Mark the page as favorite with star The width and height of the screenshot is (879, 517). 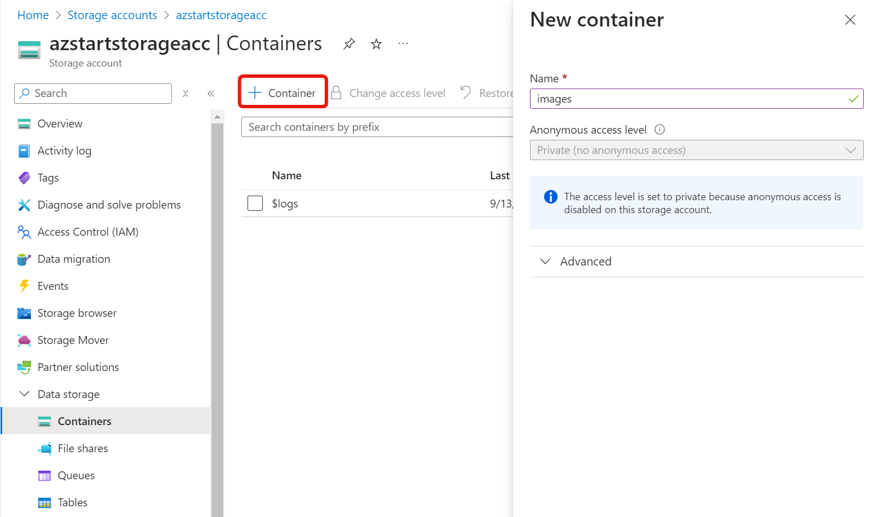(x=376, y=44)
